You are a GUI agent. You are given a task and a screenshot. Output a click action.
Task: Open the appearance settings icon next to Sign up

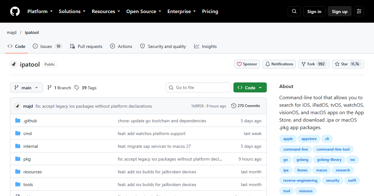pos(359,12)
